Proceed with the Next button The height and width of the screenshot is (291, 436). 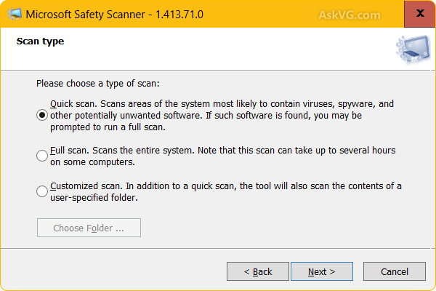coord(322,271)
